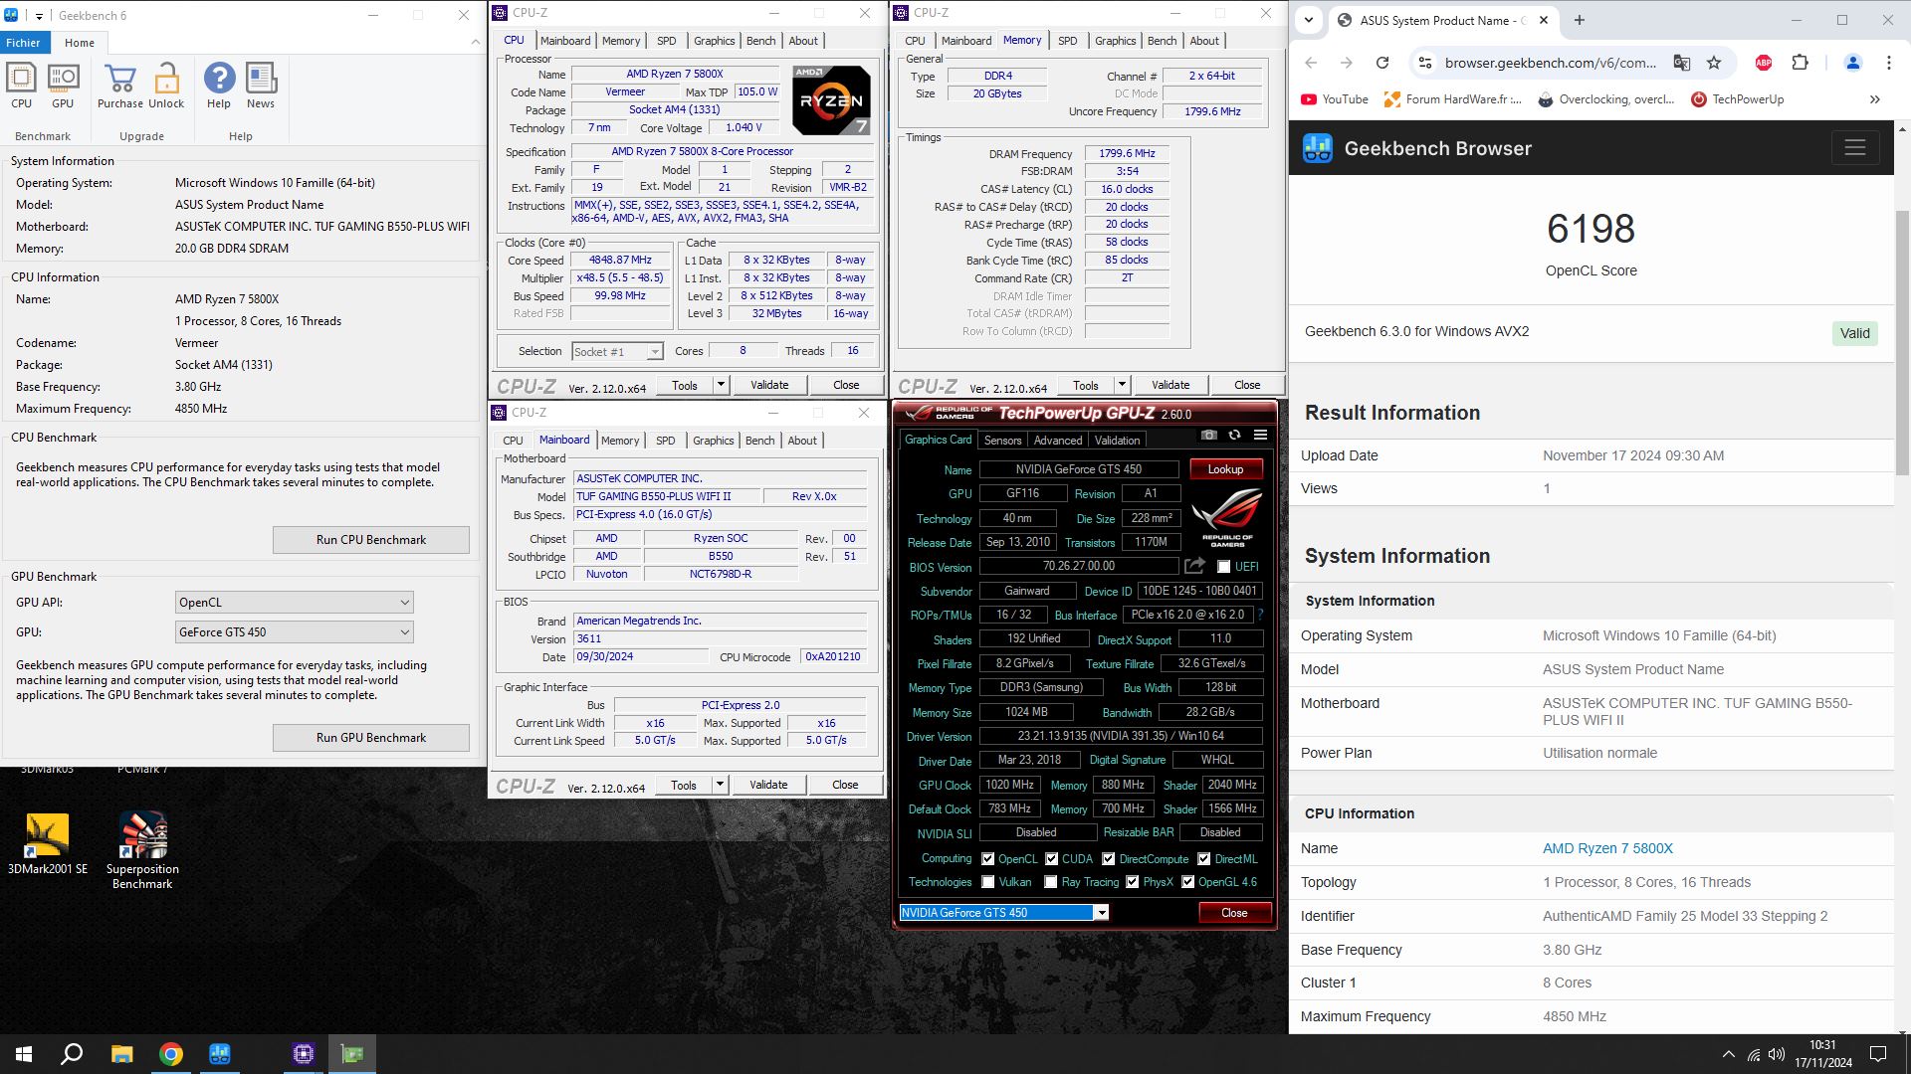Open the Chrome profile avatar
The image size is (1911, 1074).
coord(1852,63)
